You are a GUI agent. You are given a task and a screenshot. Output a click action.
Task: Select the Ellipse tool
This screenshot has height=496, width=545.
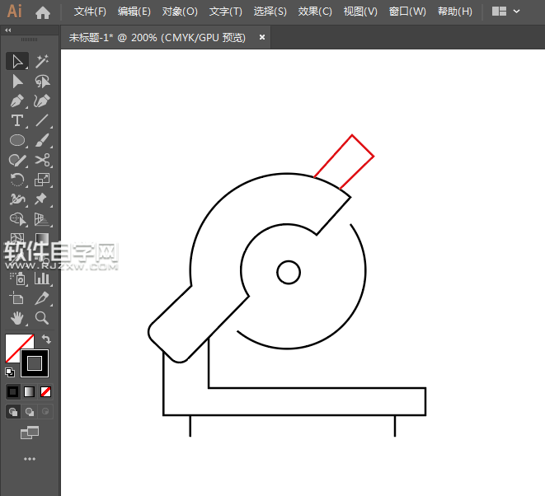[x=17, y=140]
